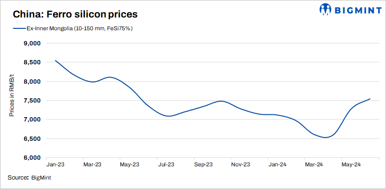The width and height of the screenshot is (386, 189).
Task: Click the Nov-23 x-axis label
Action: (x=240, y=165)
